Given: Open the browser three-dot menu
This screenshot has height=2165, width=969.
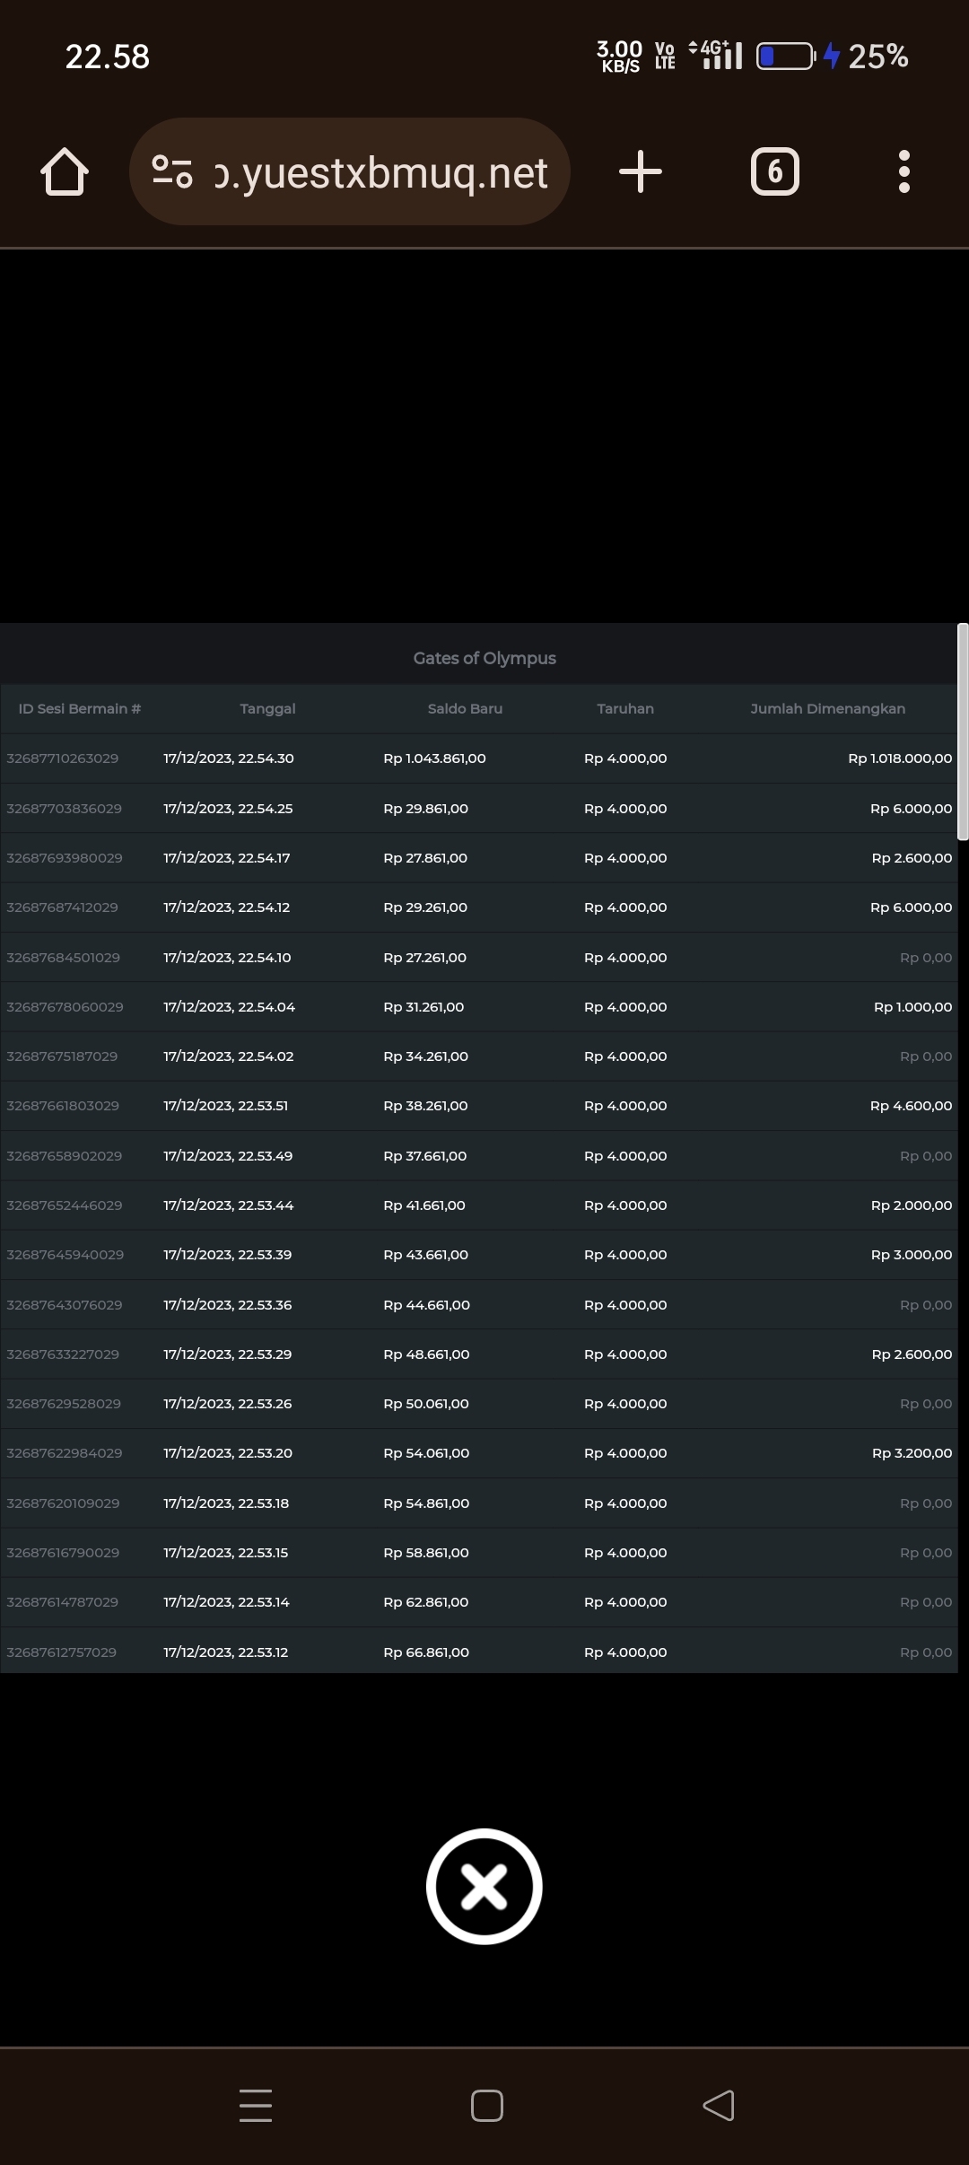Looking at the screenshot, I should pos(904,171).
